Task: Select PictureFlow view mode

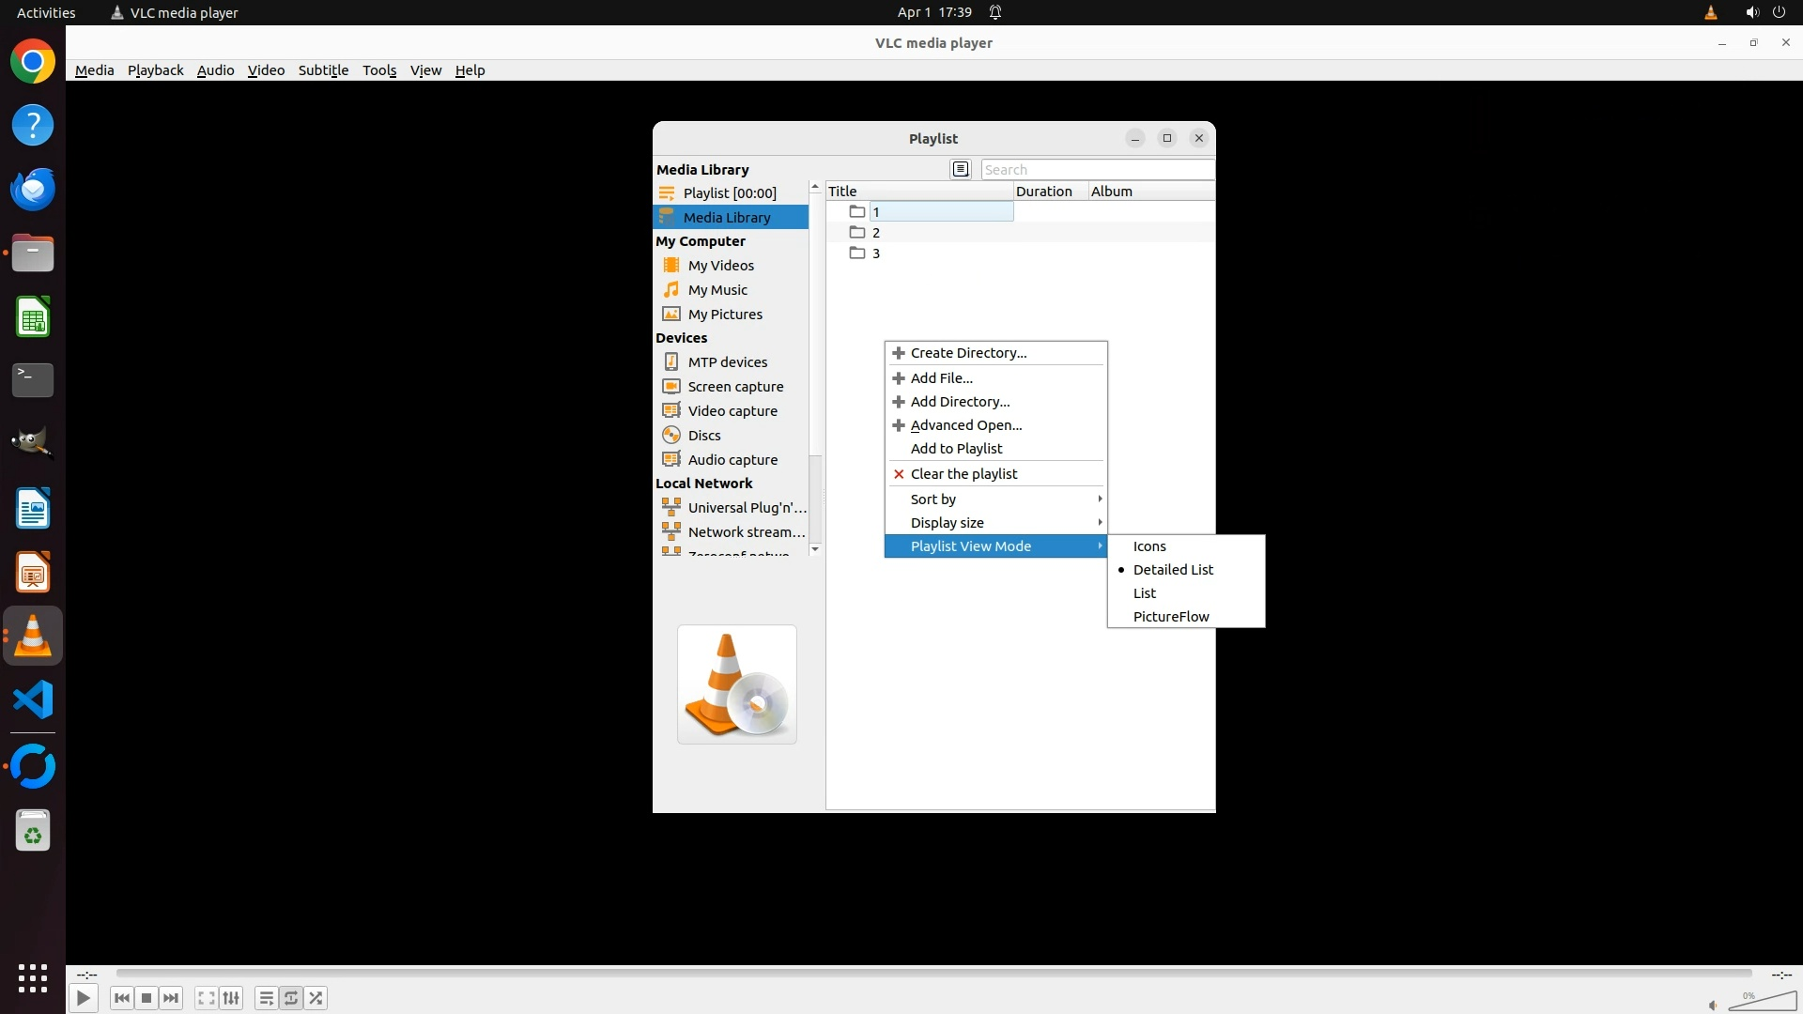Action: [x=1170, y=617]
